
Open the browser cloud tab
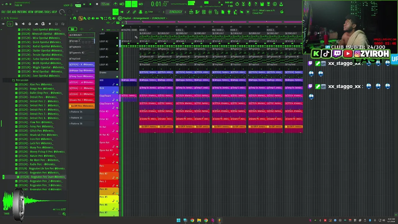click(x=36, y=24)
